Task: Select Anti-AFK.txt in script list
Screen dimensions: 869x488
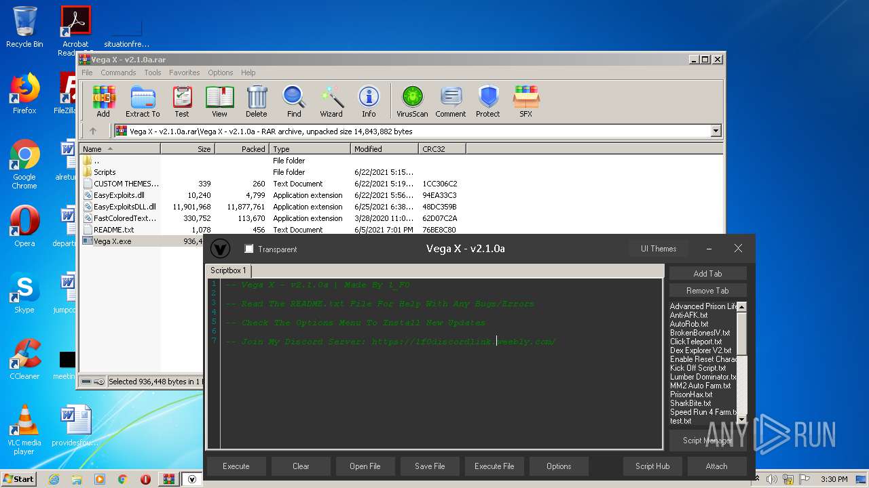Action: pos(688,315)
